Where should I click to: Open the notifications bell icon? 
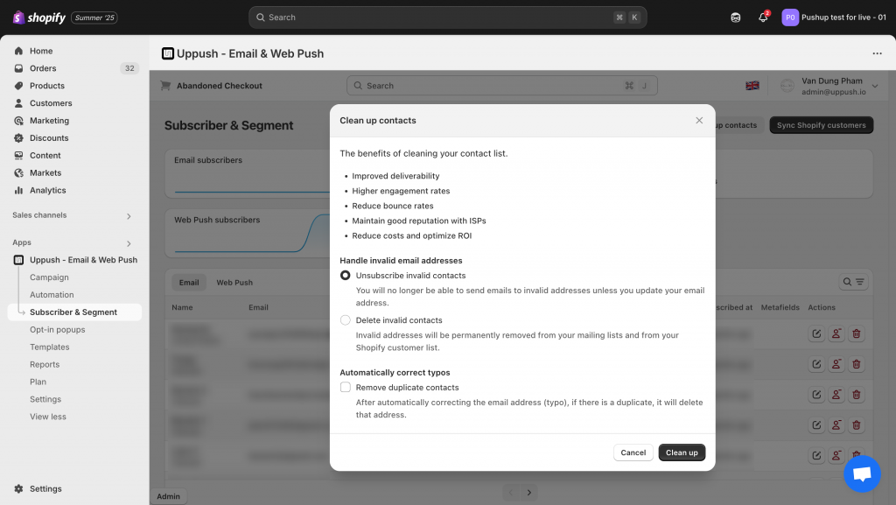(x=763, y=18)
